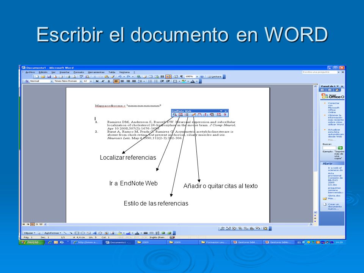Click the font color A swatch
Screen dimensions: 364x273
193,81
